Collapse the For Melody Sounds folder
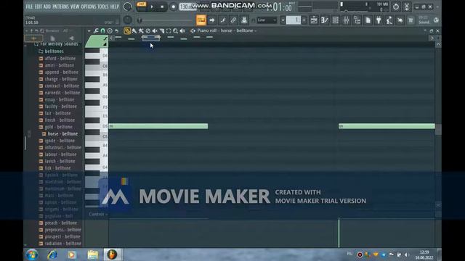465x261 pixels. pyautogui.click(x=56, y=43)
